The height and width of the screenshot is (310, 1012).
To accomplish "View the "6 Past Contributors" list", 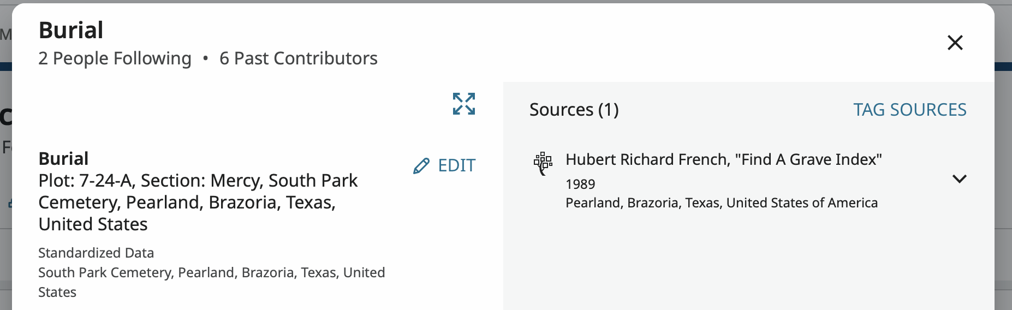I will click(x=298, y=58).
